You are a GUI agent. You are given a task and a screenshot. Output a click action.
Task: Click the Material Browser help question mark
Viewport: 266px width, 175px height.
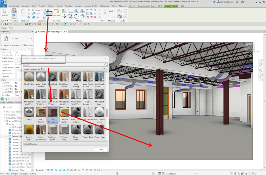[x=98, y=59]
